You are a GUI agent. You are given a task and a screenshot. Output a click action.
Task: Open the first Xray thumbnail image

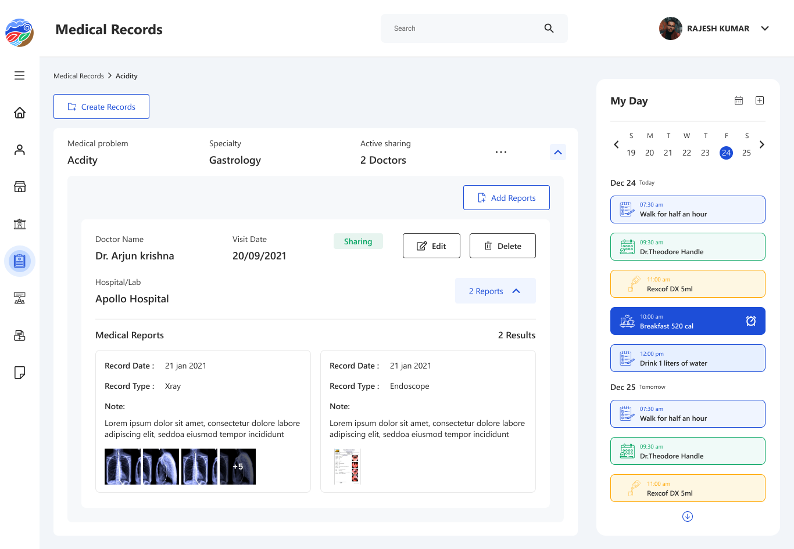point(123,467)
